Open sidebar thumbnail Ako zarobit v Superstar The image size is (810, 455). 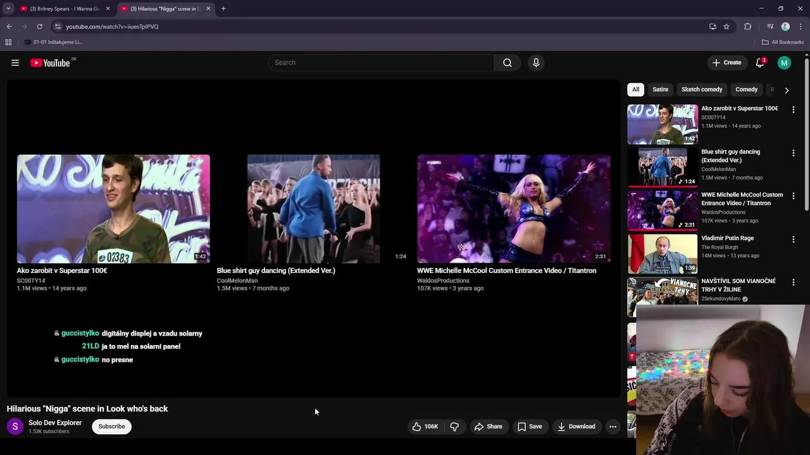coord(663,124)
